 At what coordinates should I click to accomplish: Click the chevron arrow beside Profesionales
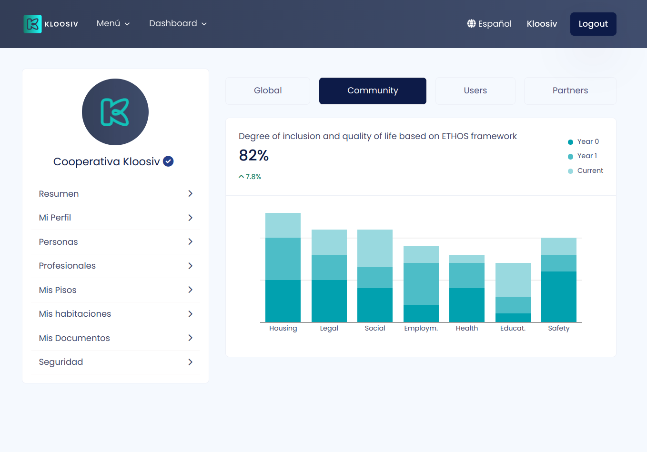tap(190, 266)
